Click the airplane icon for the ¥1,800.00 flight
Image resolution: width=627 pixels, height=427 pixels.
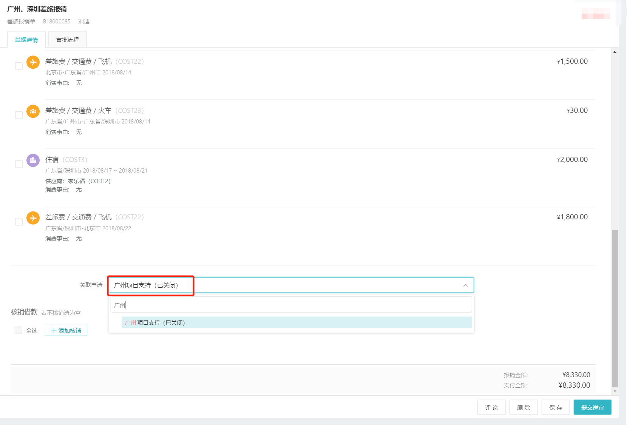point(33,218)
